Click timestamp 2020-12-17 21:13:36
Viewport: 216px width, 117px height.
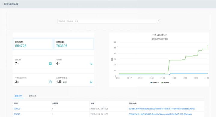(x=99, y=109)
